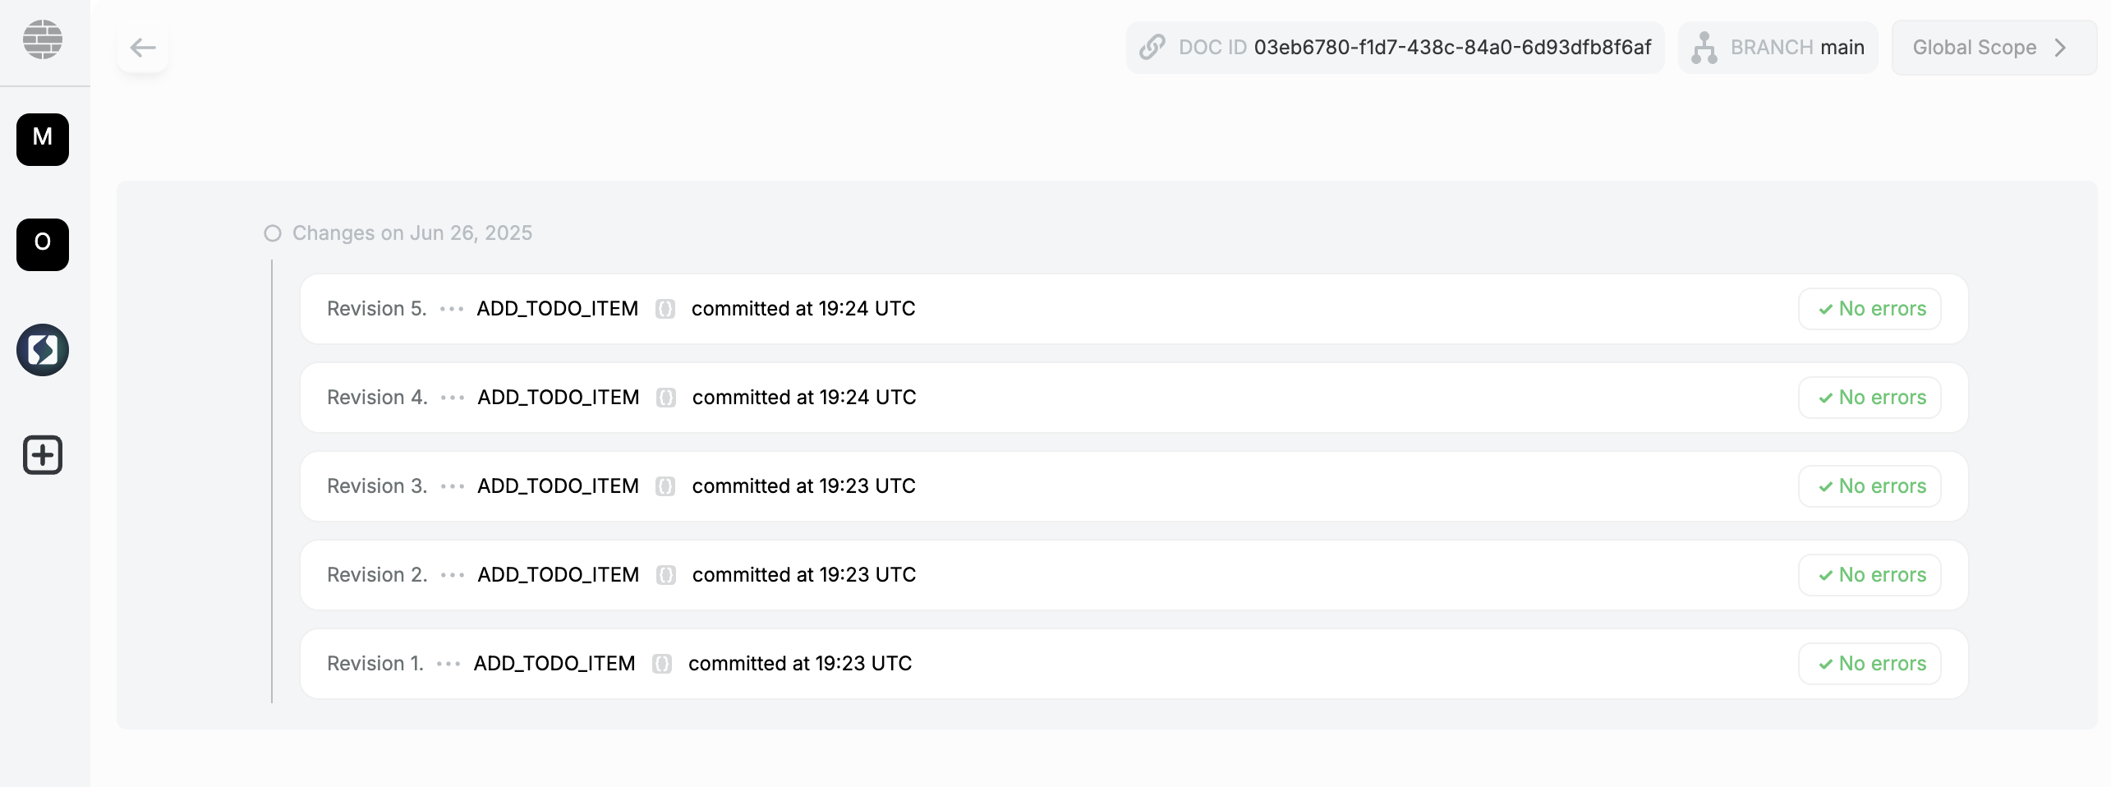Select the O workspace icon in sidebar
Viewport: 2111px width, 787px height.
pos(43,245)
